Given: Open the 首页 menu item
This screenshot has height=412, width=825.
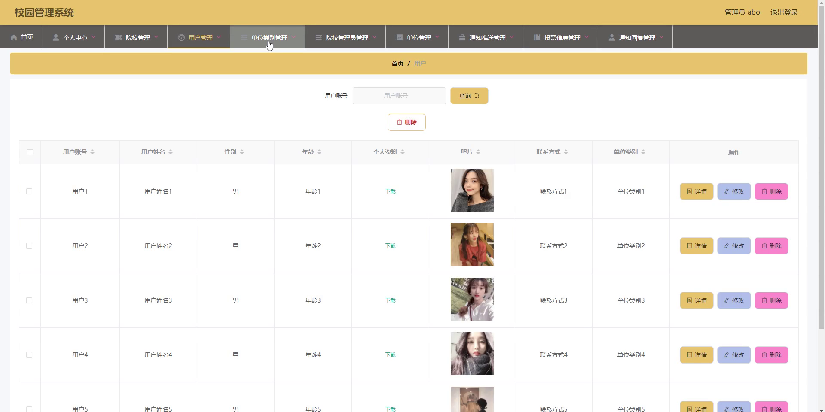Looking at the screenshot, I should tap(21, 37).
